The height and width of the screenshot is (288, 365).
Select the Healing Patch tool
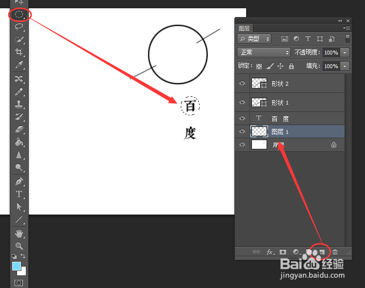point(19,79)
